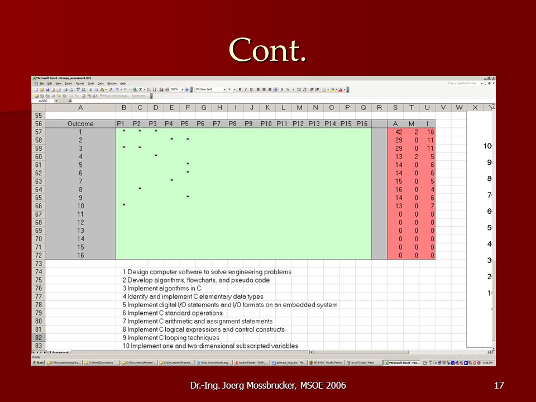The image size is (536, 402).
Task: Open the Chart Wizard icon
Action: coord(161,89)
